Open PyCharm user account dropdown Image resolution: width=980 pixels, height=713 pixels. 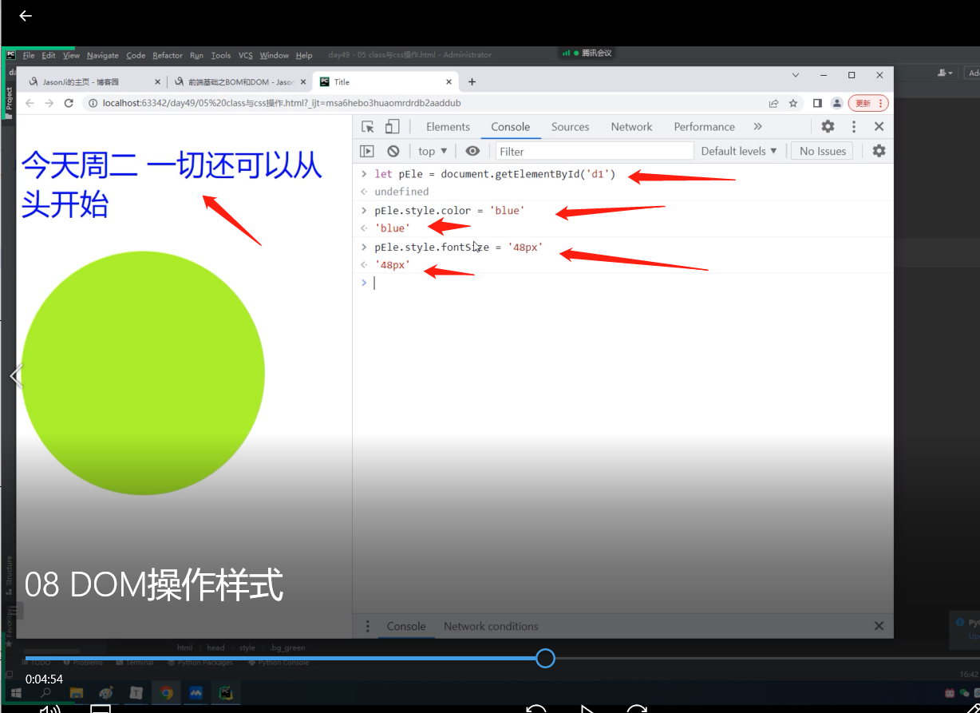pyautogui.click(x=946, y=73)
